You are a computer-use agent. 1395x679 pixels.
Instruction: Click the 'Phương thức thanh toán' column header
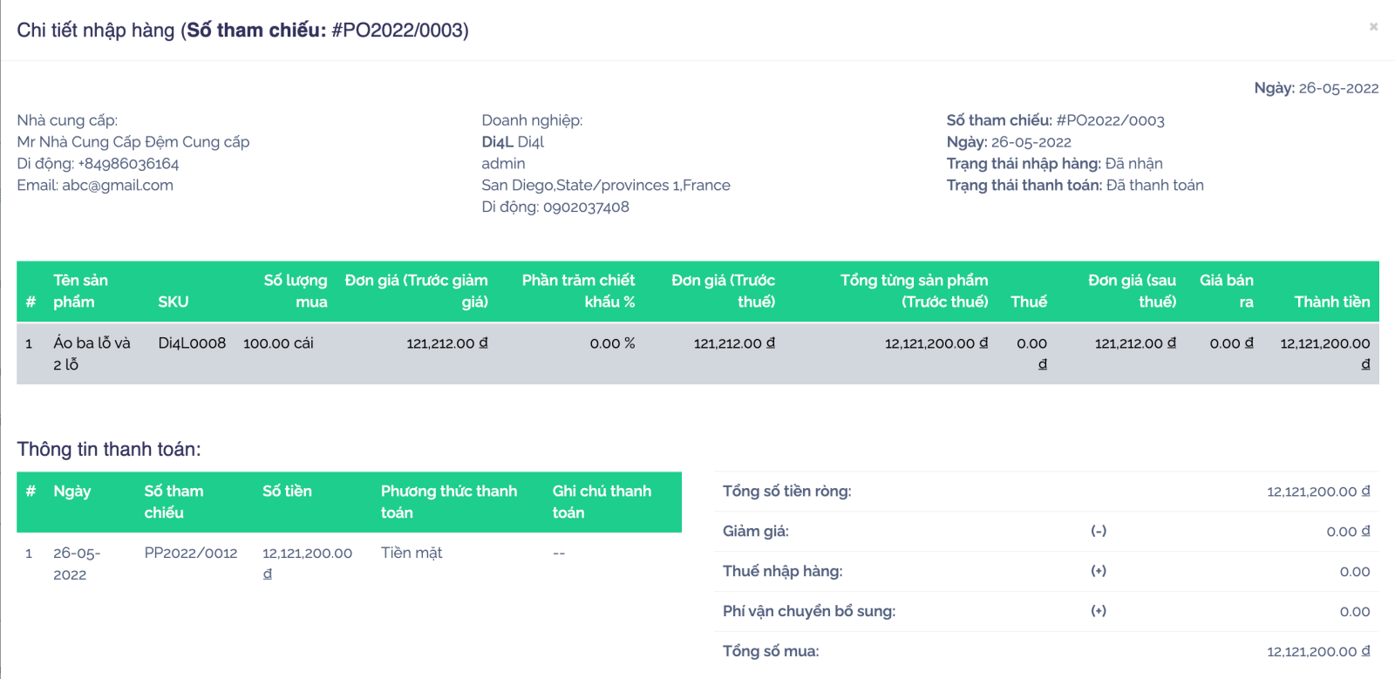448,502
